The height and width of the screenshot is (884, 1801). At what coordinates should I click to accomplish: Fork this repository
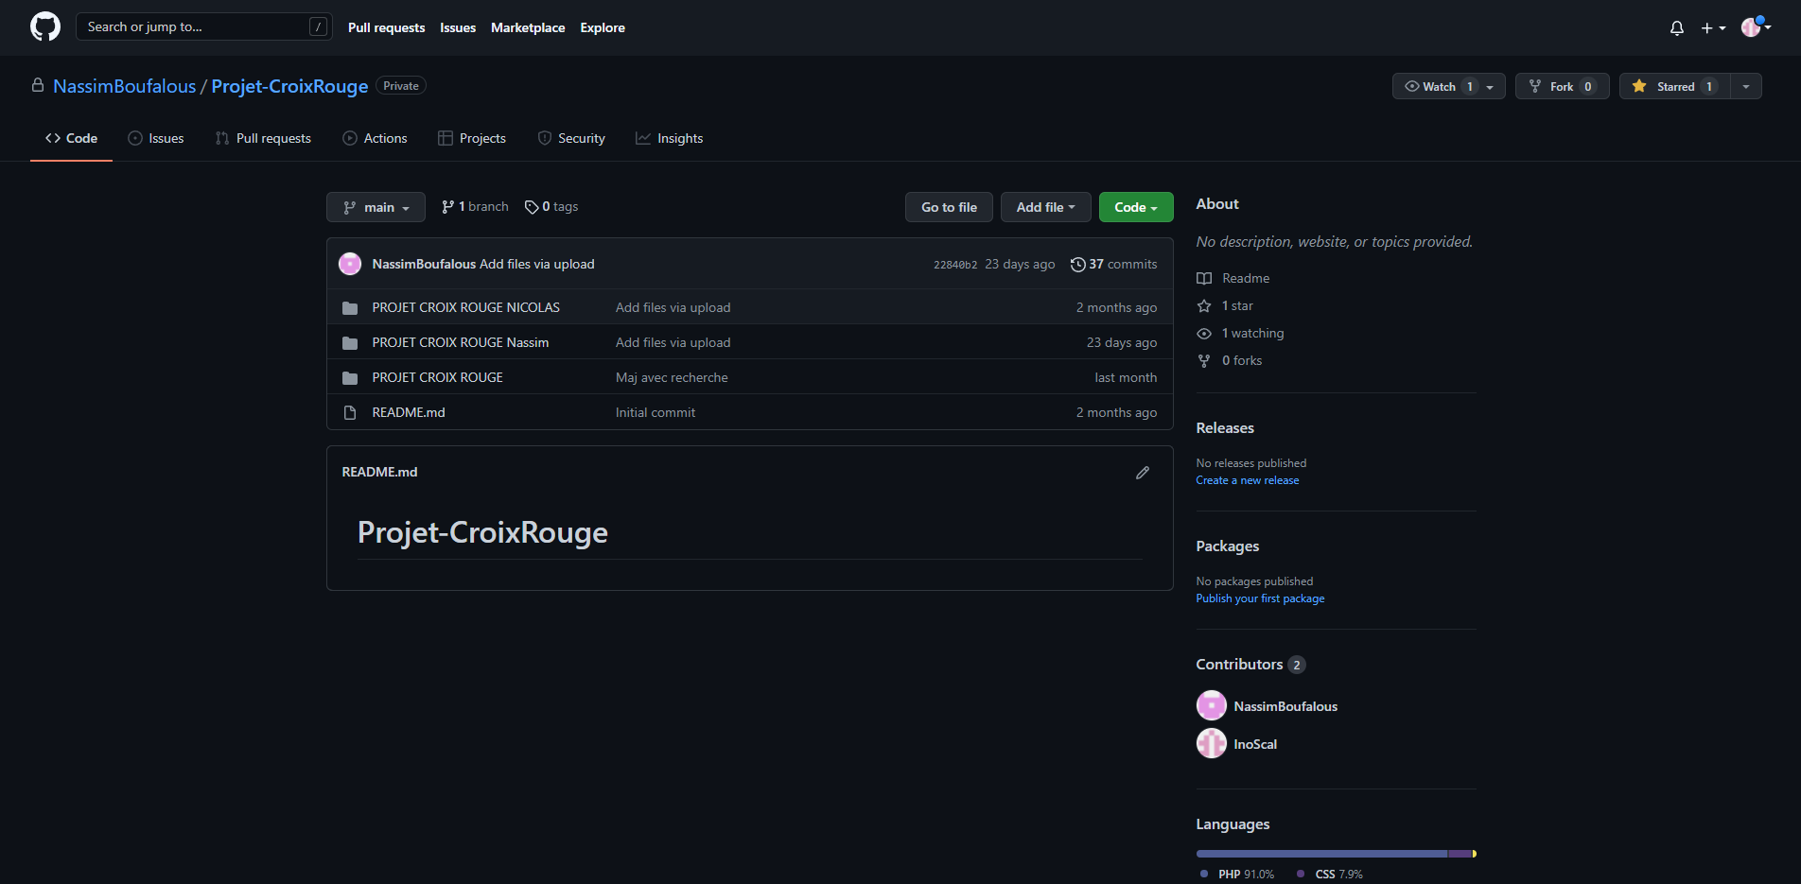click(x=1562, y=86)
